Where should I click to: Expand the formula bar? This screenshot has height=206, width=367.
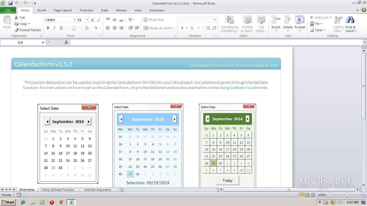(x=365, y=42)
